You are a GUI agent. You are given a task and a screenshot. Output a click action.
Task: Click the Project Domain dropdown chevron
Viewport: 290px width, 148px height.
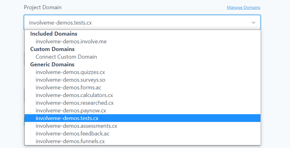pyautogui.click(x=253, y=22)
